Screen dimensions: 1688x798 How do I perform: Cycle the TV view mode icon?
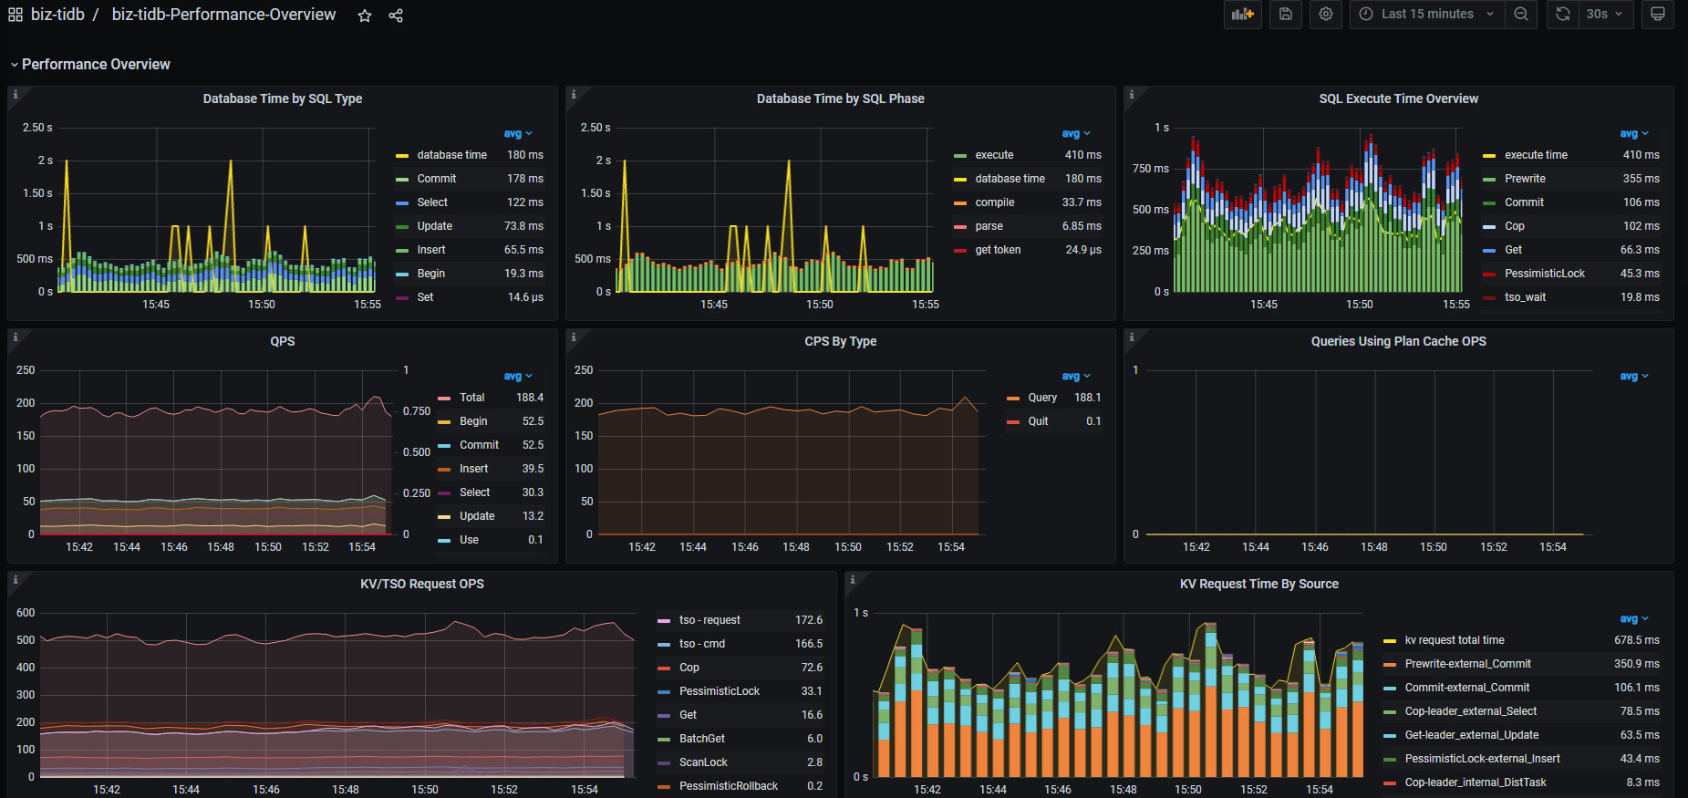pyautogui.click(x=1658, y=15)
